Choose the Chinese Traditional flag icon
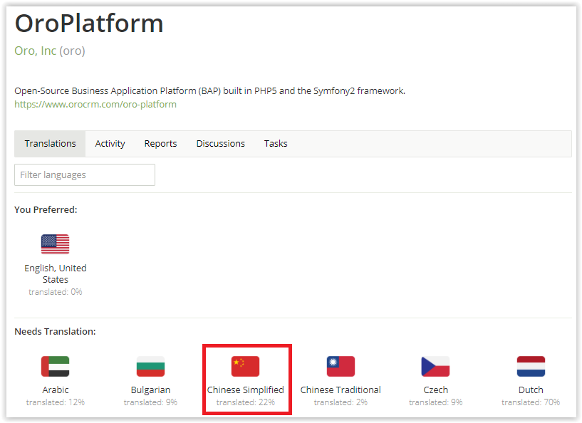The width and height of the screenshot is (582, 423). pyautogui.click(x=341, y=366)
